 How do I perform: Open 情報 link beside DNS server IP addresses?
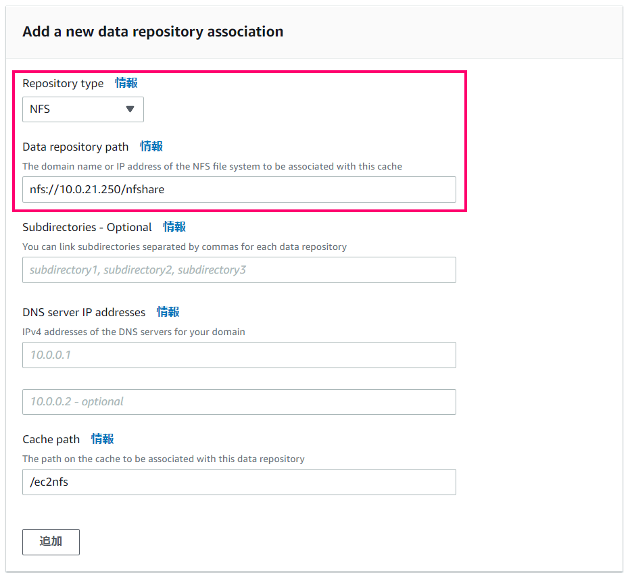coord(168,312)
